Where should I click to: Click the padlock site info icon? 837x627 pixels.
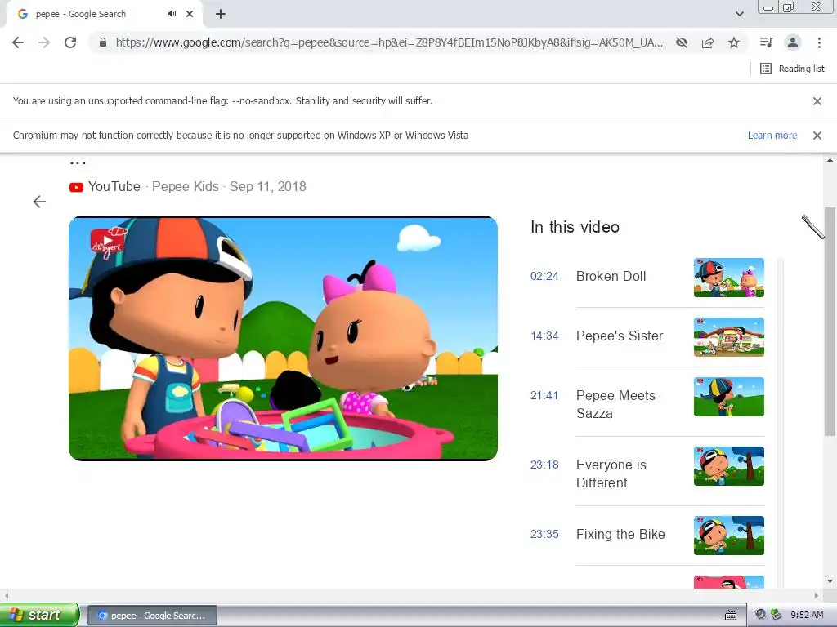click(x=103, y=42)
